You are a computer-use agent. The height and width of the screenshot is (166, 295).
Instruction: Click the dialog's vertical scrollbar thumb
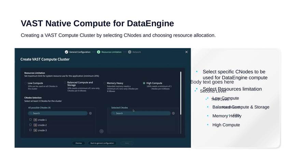pyautogui.click(x=181, y=93)
